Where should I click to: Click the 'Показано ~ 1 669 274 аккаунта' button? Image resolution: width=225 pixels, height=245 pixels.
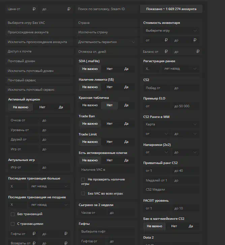171,9
